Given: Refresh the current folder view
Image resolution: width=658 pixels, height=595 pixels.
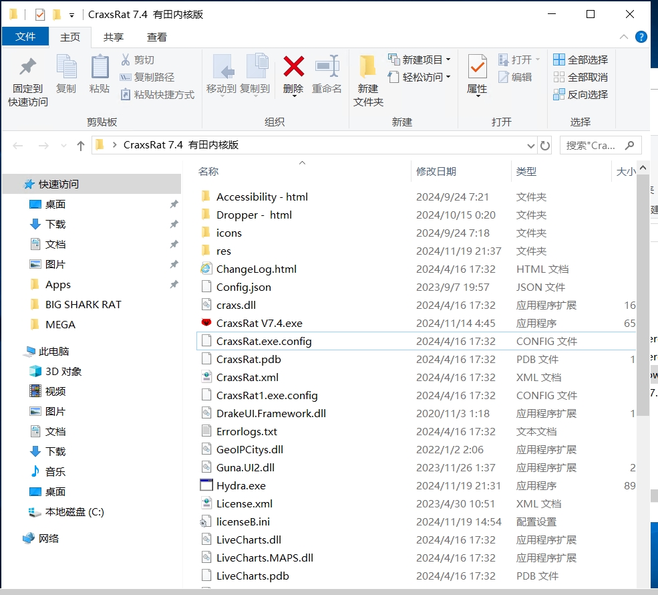Looking at the screenshot, I should click(x=545, y=146).
